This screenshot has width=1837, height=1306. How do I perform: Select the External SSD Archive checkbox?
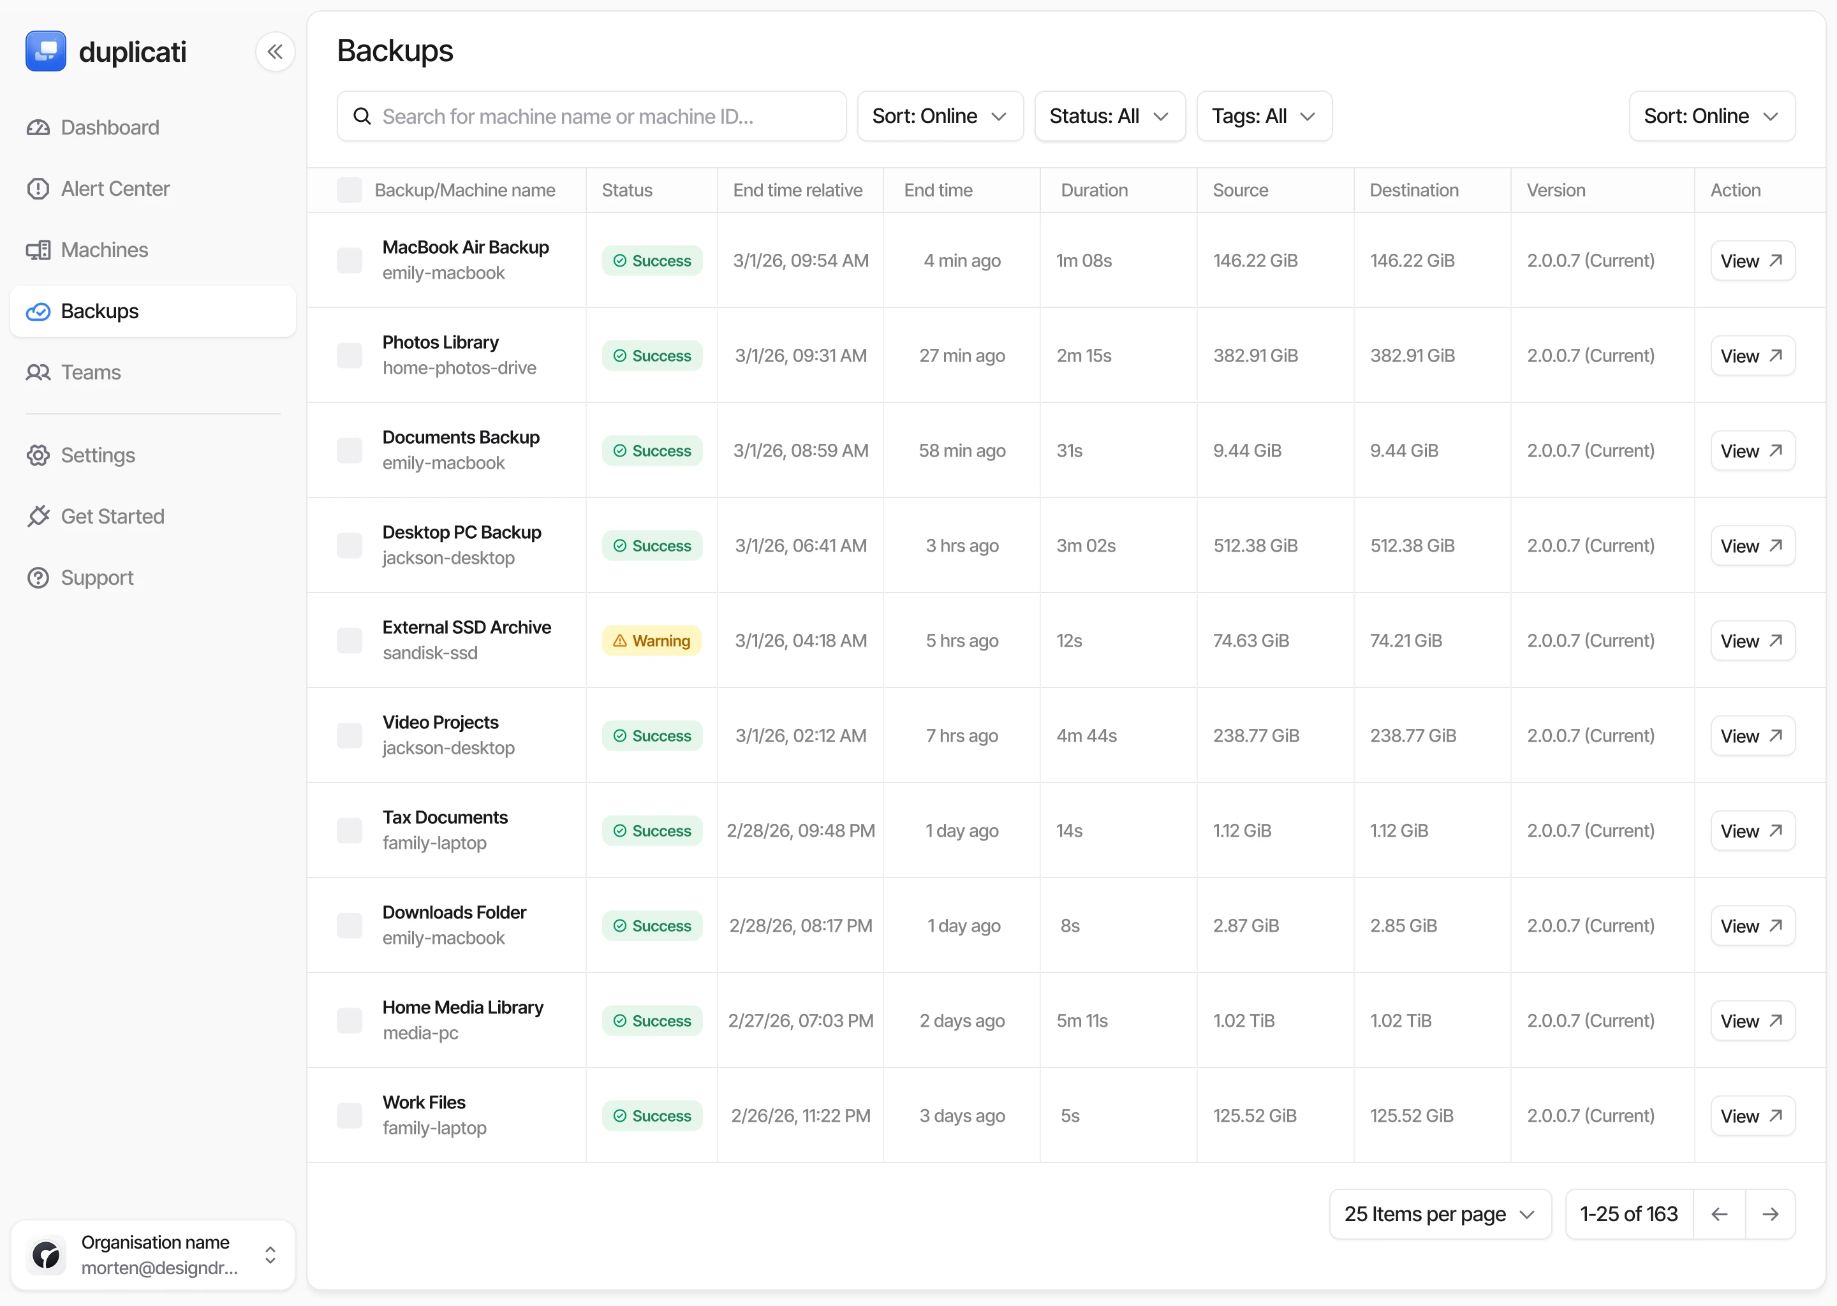(x=349, y=641)
